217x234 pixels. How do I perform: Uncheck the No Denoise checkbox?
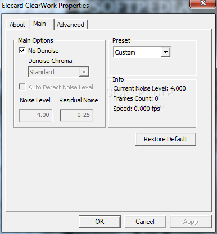22,50
